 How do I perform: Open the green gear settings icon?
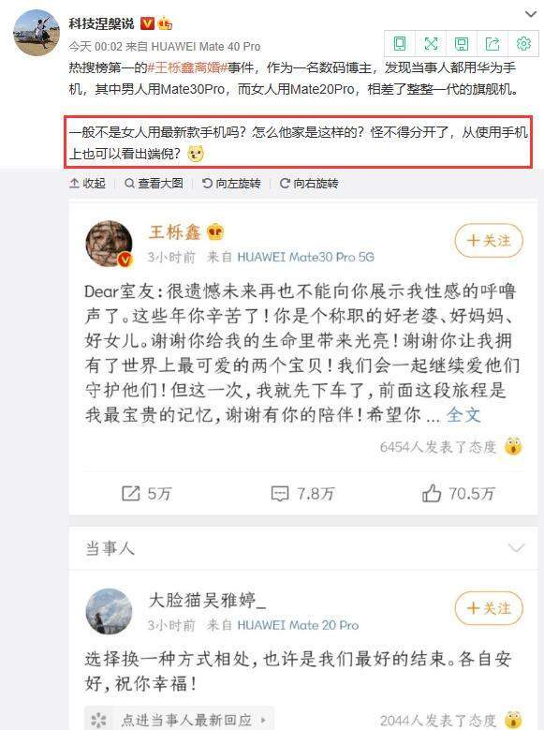click(x=523, y=44)
